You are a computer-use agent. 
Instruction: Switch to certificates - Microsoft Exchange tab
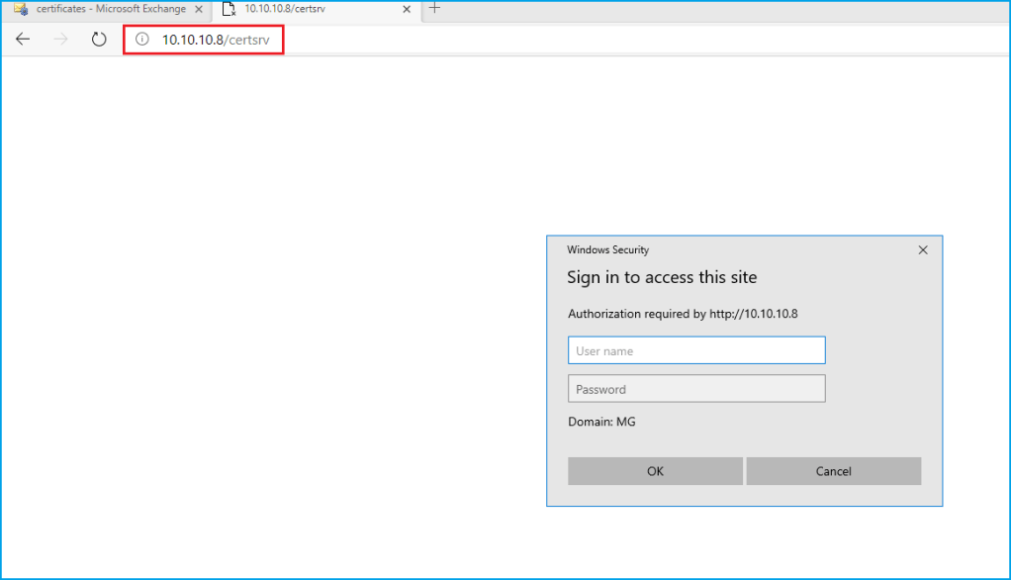pyautogui.click(x=111, y=9)
